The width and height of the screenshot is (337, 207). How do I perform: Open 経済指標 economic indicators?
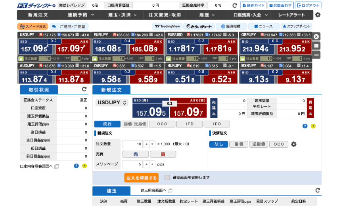(x=231, y=26)
